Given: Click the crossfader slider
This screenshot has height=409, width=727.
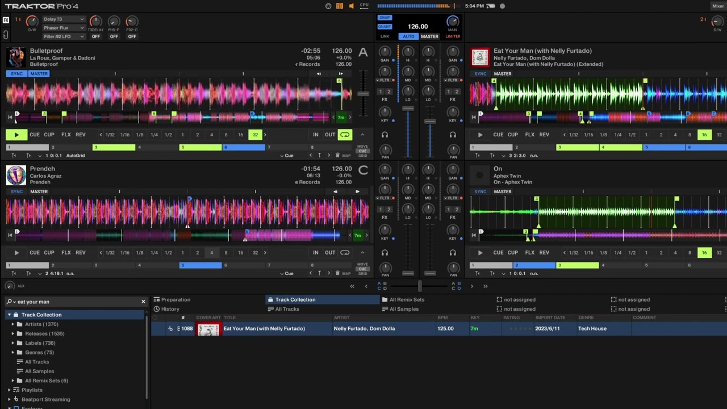Looking at the screenshot, I should pyautogui.click(x=420, y=286).
